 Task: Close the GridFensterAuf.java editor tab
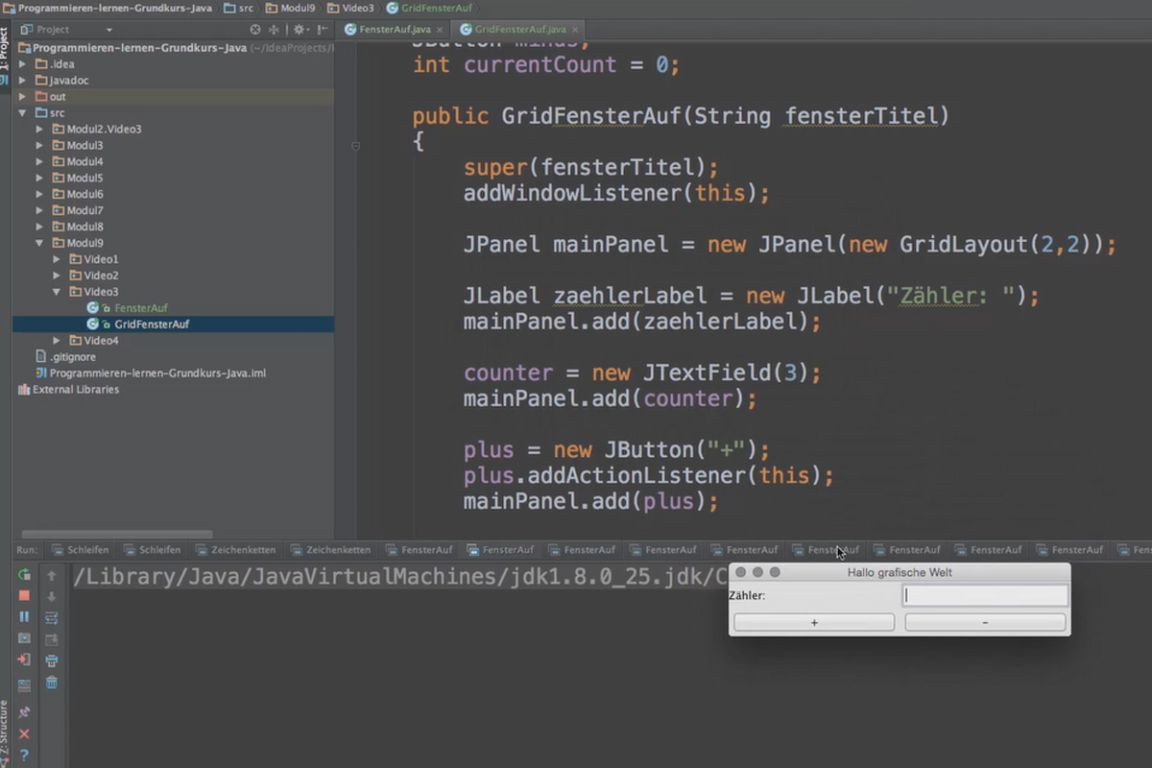pos(574,30)
